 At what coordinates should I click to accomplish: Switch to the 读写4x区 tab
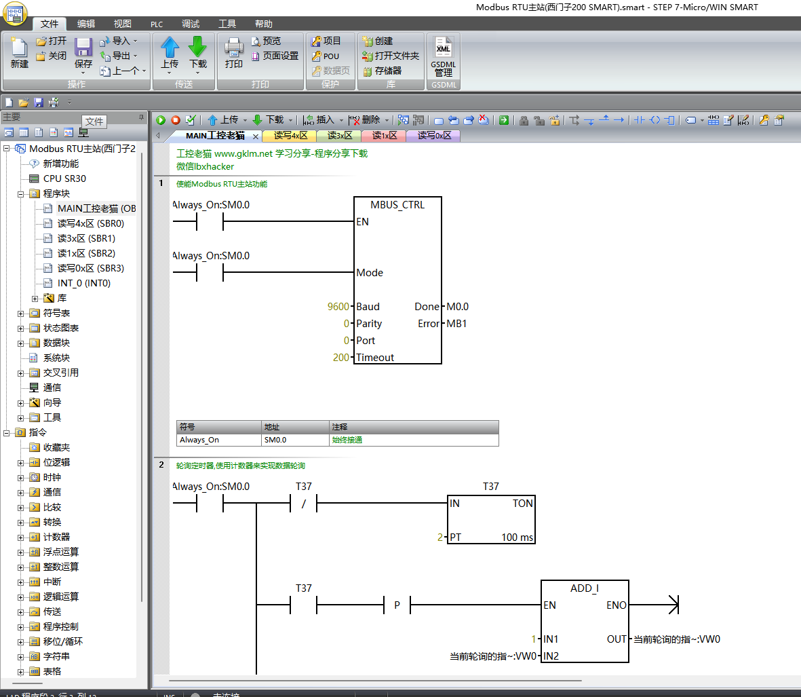click(290, 136)
